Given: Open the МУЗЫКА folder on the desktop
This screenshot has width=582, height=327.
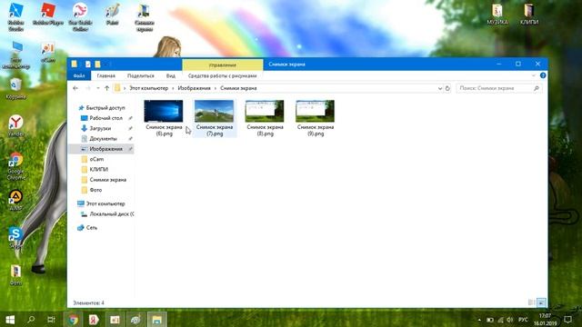Looking at the screenshot, I should [x=497, y=15].
